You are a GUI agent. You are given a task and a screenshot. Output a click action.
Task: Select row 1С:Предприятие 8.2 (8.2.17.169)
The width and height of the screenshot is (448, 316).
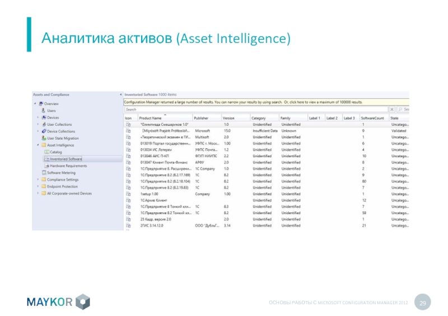coord(267,174)
